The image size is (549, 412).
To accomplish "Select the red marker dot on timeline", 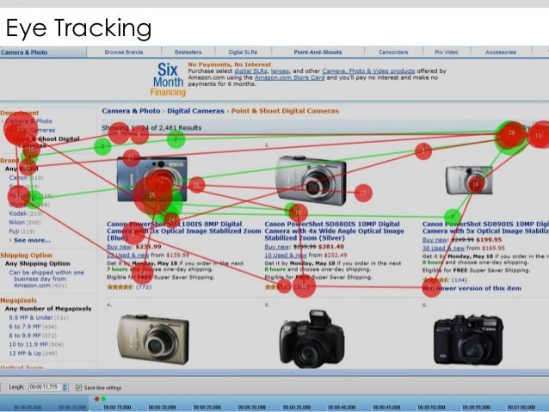I will [x=97, y=399].
